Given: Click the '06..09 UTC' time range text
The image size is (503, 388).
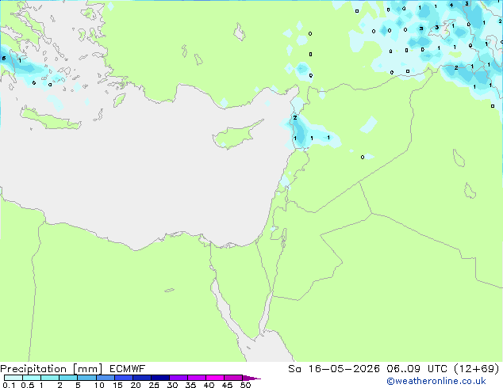Looking at the screenshot, I should pyautogui.click(x=417, y=369).
